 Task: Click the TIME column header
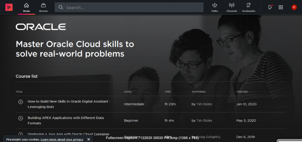168,92
